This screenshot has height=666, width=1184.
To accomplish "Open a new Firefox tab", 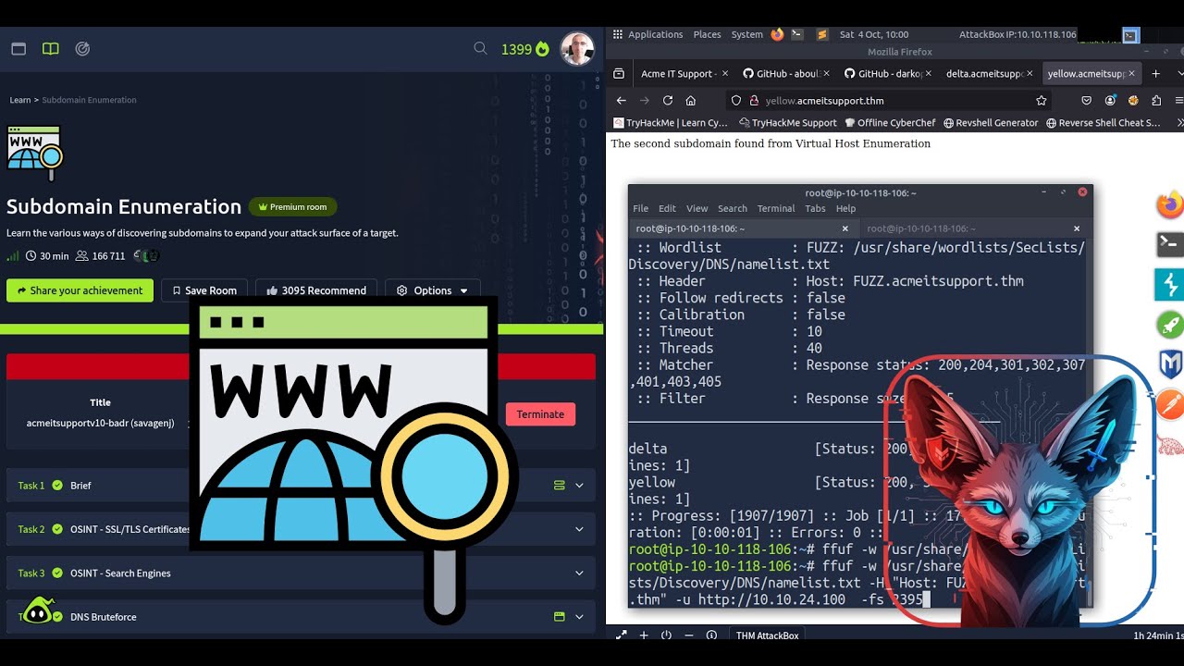I will 1155,74.
